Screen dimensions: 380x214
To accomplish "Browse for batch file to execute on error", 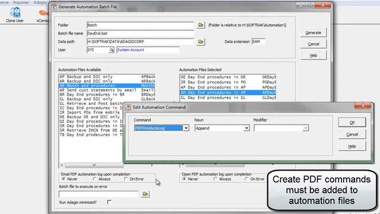I will [x=145, y=194].
